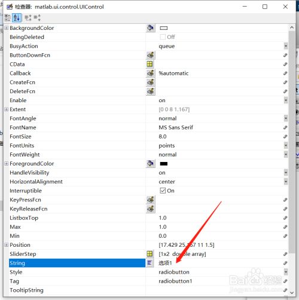Click the alphabetical sort toolbar icon
The width and height of the screenshot is (299, 300).
click(17, 18)
